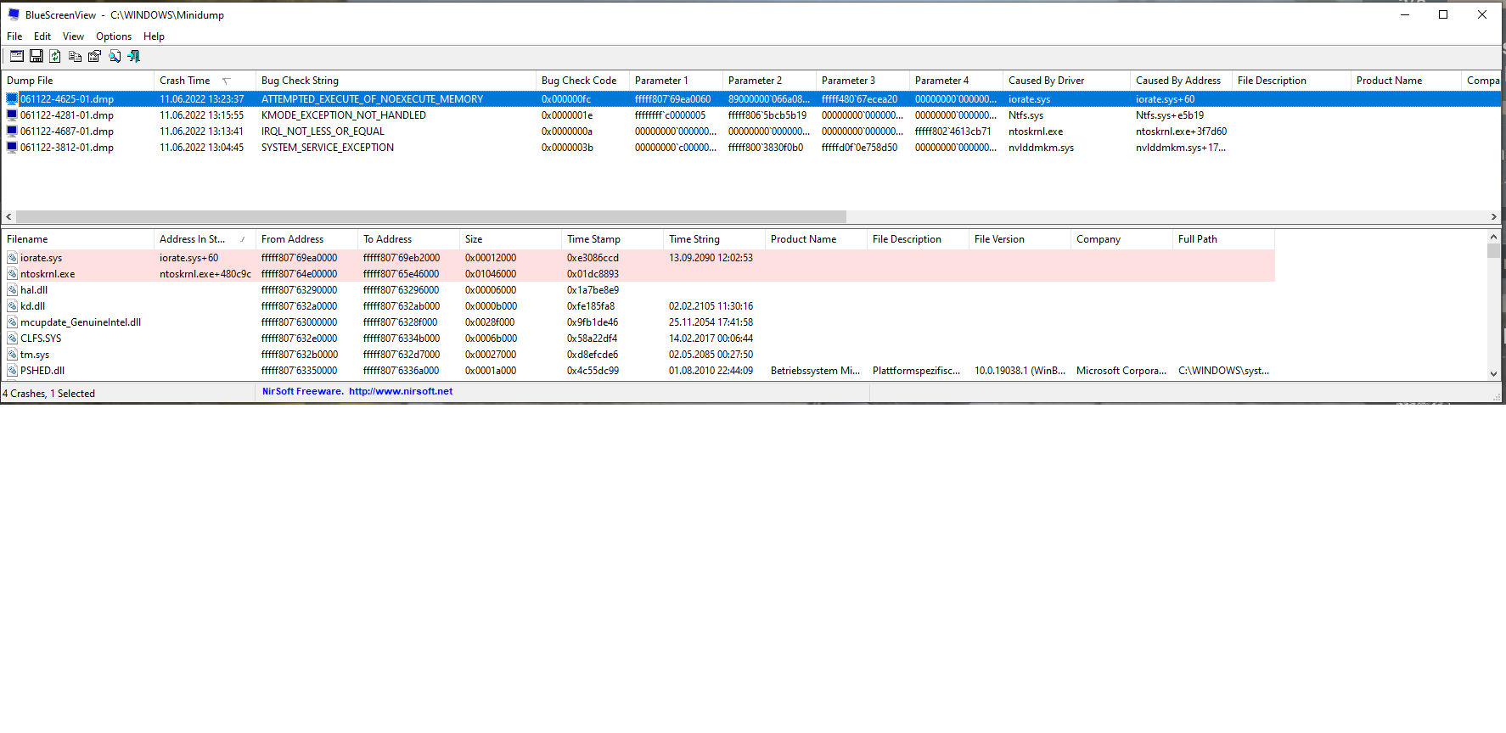The width and height of the screenshot is (1506, 733).
Task: Sort lower pane by Address In St... header
Action: coord(205,239)
